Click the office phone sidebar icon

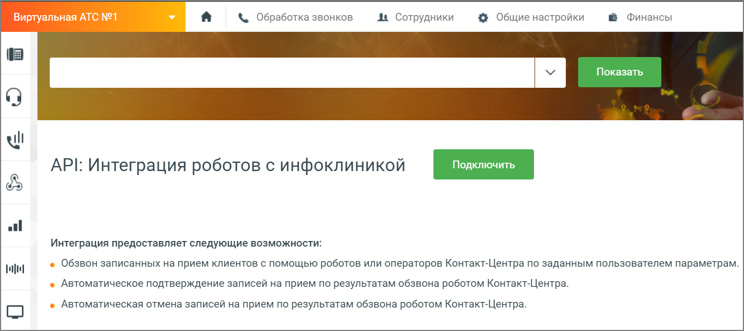[15, 54]
